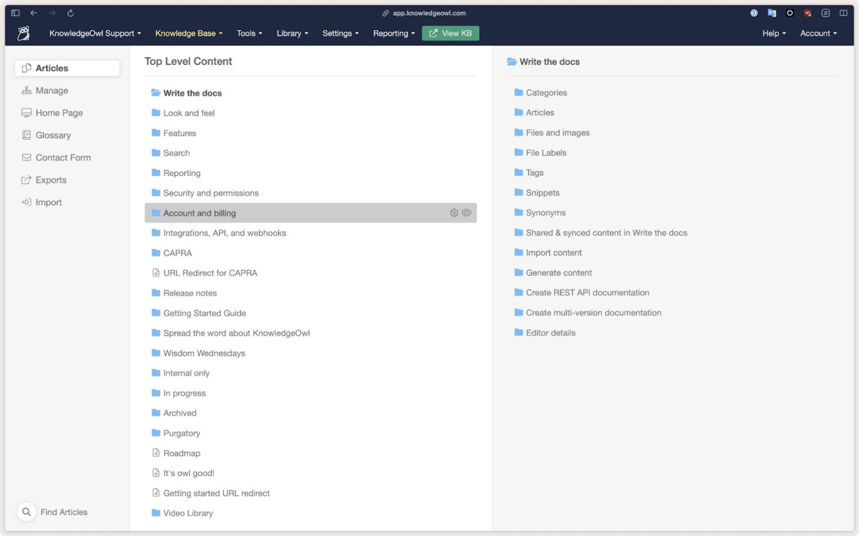
Task: Open Security and permissions category
Action: 211,193
